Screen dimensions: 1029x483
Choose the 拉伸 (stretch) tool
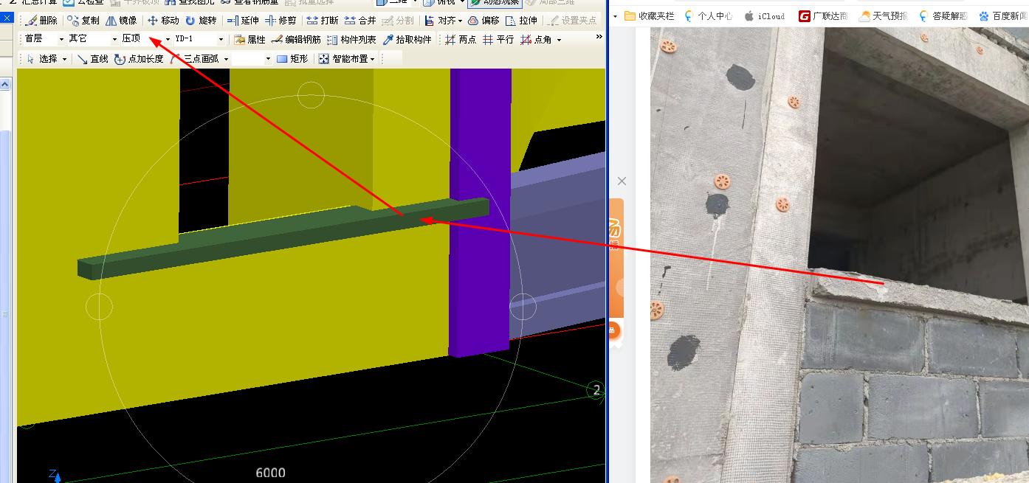pos(521,21)
